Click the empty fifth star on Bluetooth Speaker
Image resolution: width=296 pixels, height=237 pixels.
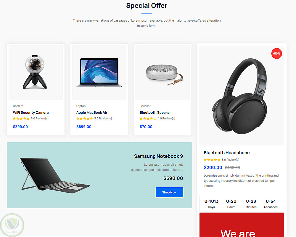[155, 118]
